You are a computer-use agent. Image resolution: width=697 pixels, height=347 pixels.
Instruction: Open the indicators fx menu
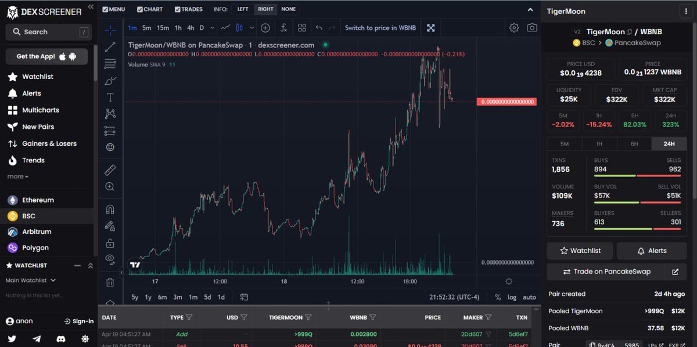(x=283, y=27)
